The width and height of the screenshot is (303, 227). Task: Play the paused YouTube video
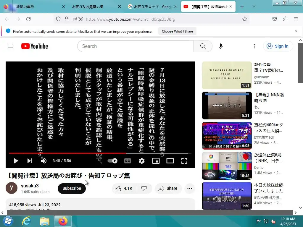coord(16,161)
